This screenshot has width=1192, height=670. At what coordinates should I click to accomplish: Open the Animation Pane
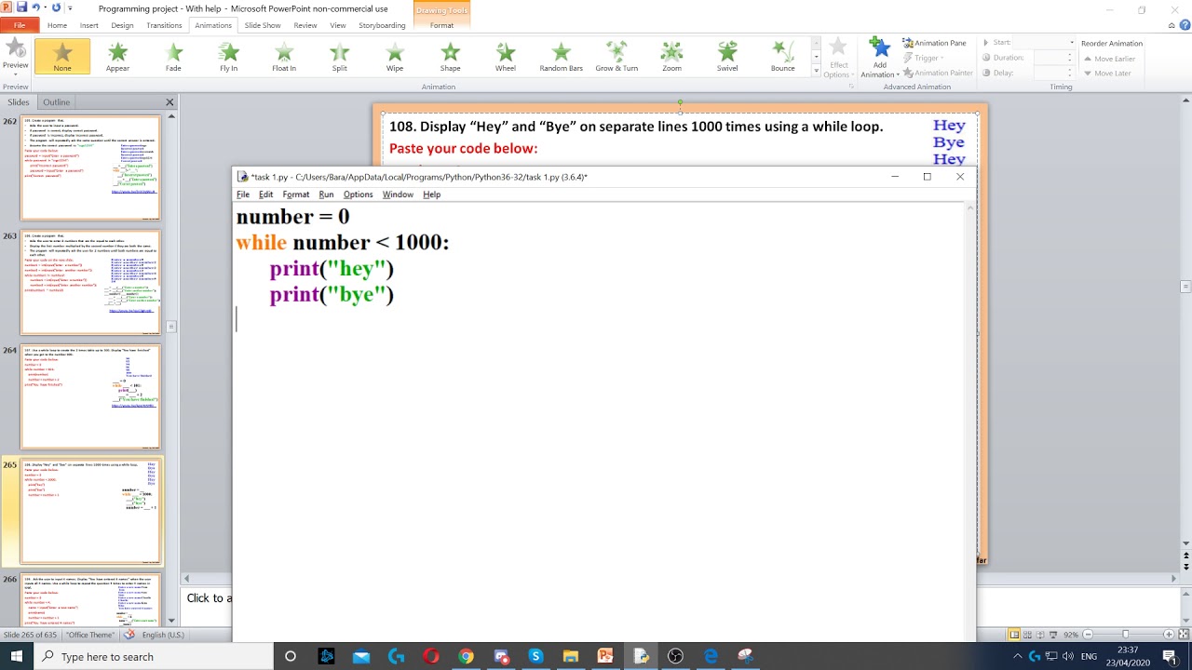point(934,43)
